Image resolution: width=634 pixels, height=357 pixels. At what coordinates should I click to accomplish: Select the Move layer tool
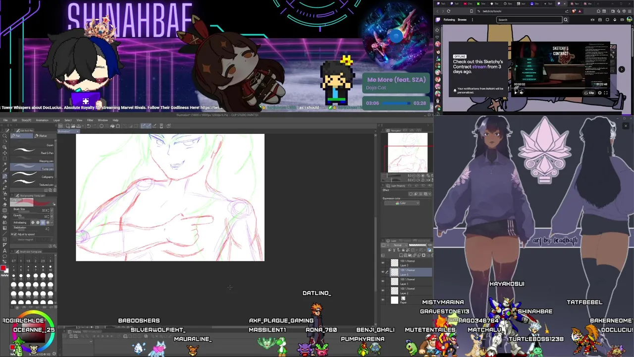(4, 153)
